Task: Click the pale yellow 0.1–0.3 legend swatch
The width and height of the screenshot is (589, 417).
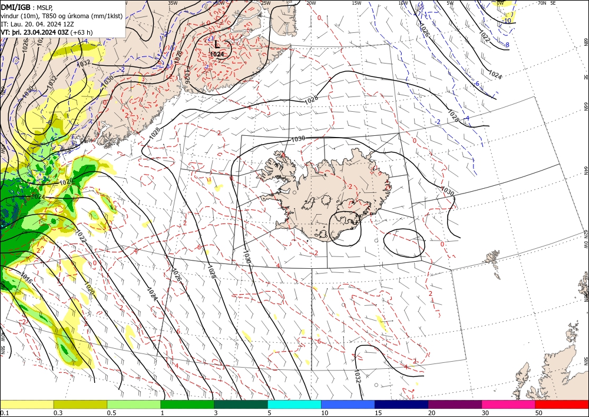Action: [27, 404]
